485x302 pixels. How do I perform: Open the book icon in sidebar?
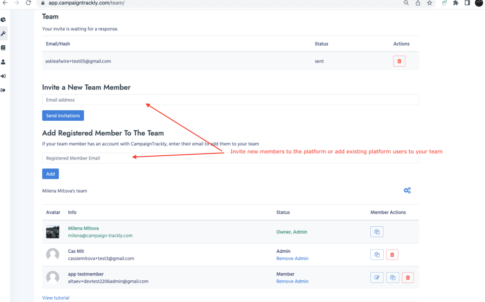tap(3, 48)
